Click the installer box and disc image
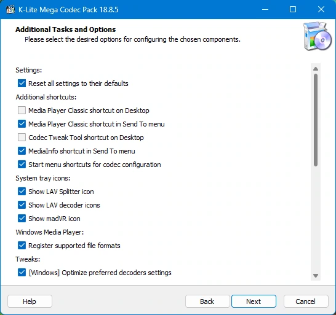This screenshot has height=315, width=336. 317,36
